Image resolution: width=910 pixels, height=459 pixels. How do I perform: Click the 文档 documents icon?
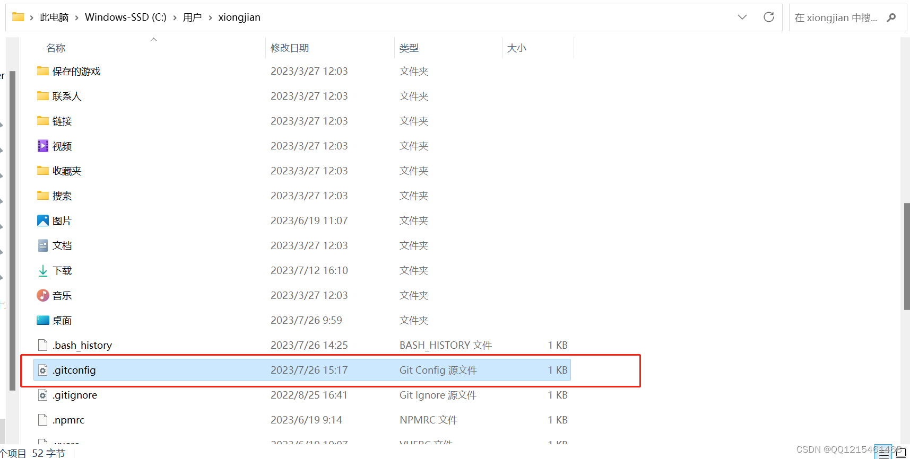tap(43, 245)
